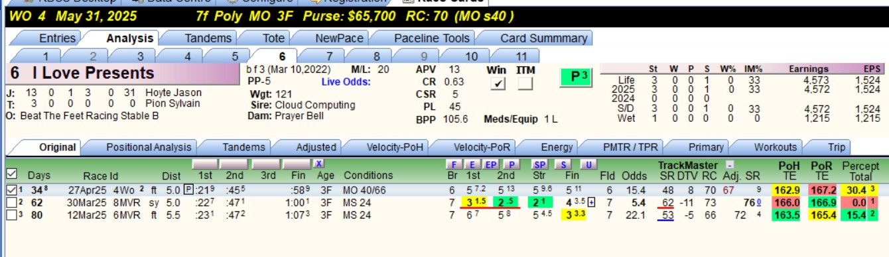Open the Adjusted sub-tab
889x257 pixels.
[x=316, y=147]
